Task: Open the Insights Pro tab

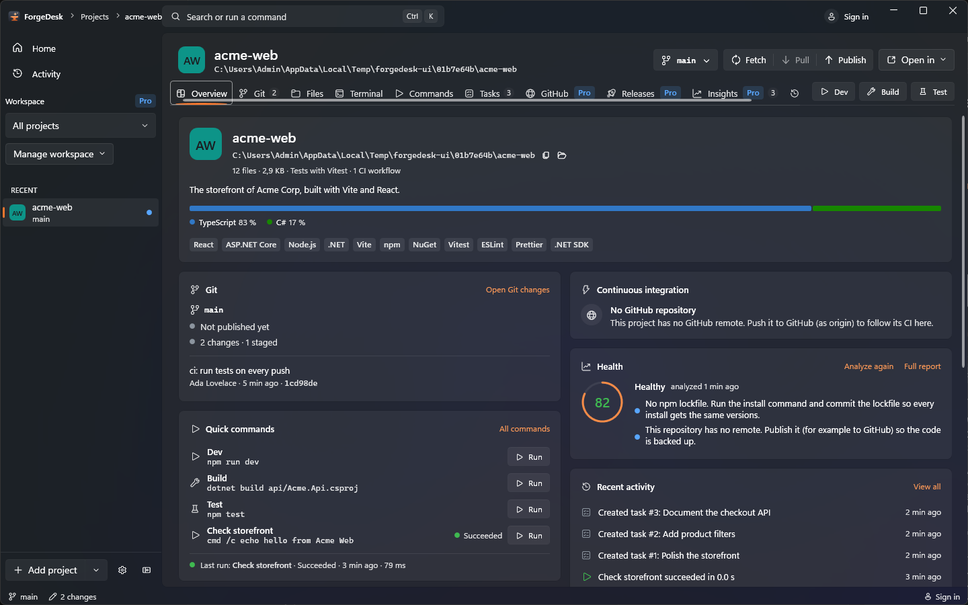Action: pos(734,93)
